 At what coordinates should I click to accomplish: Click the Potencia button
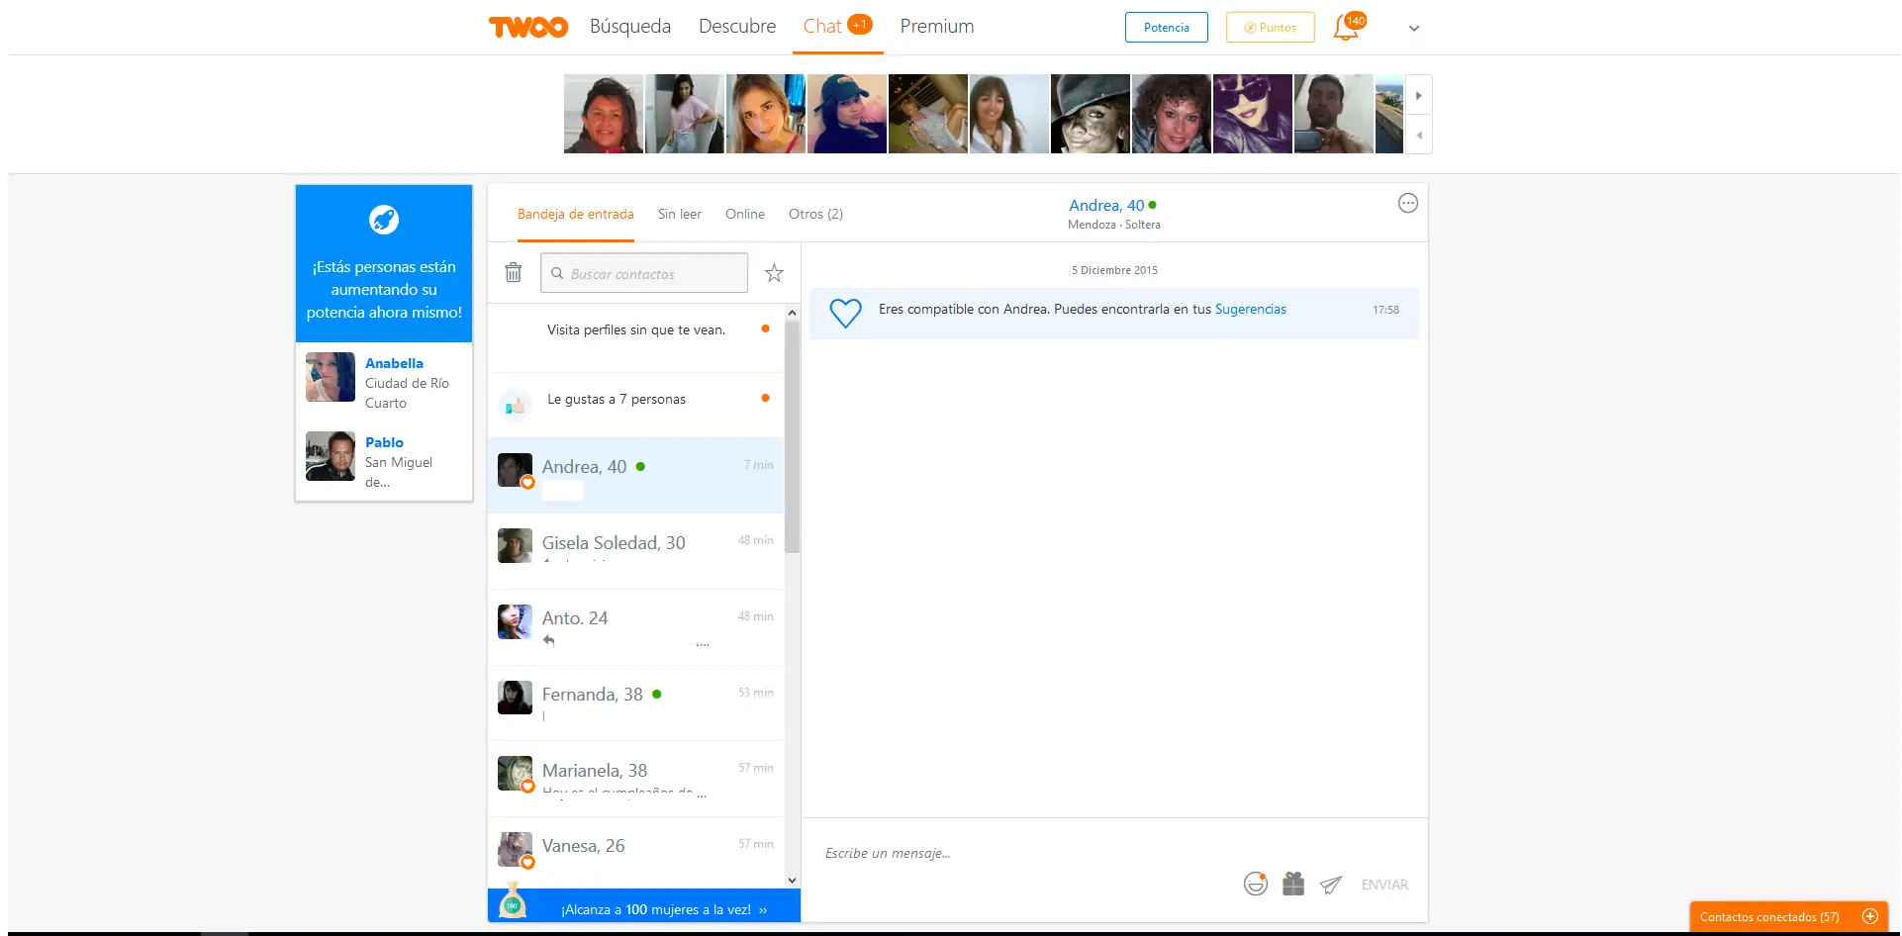[1167, 28]
